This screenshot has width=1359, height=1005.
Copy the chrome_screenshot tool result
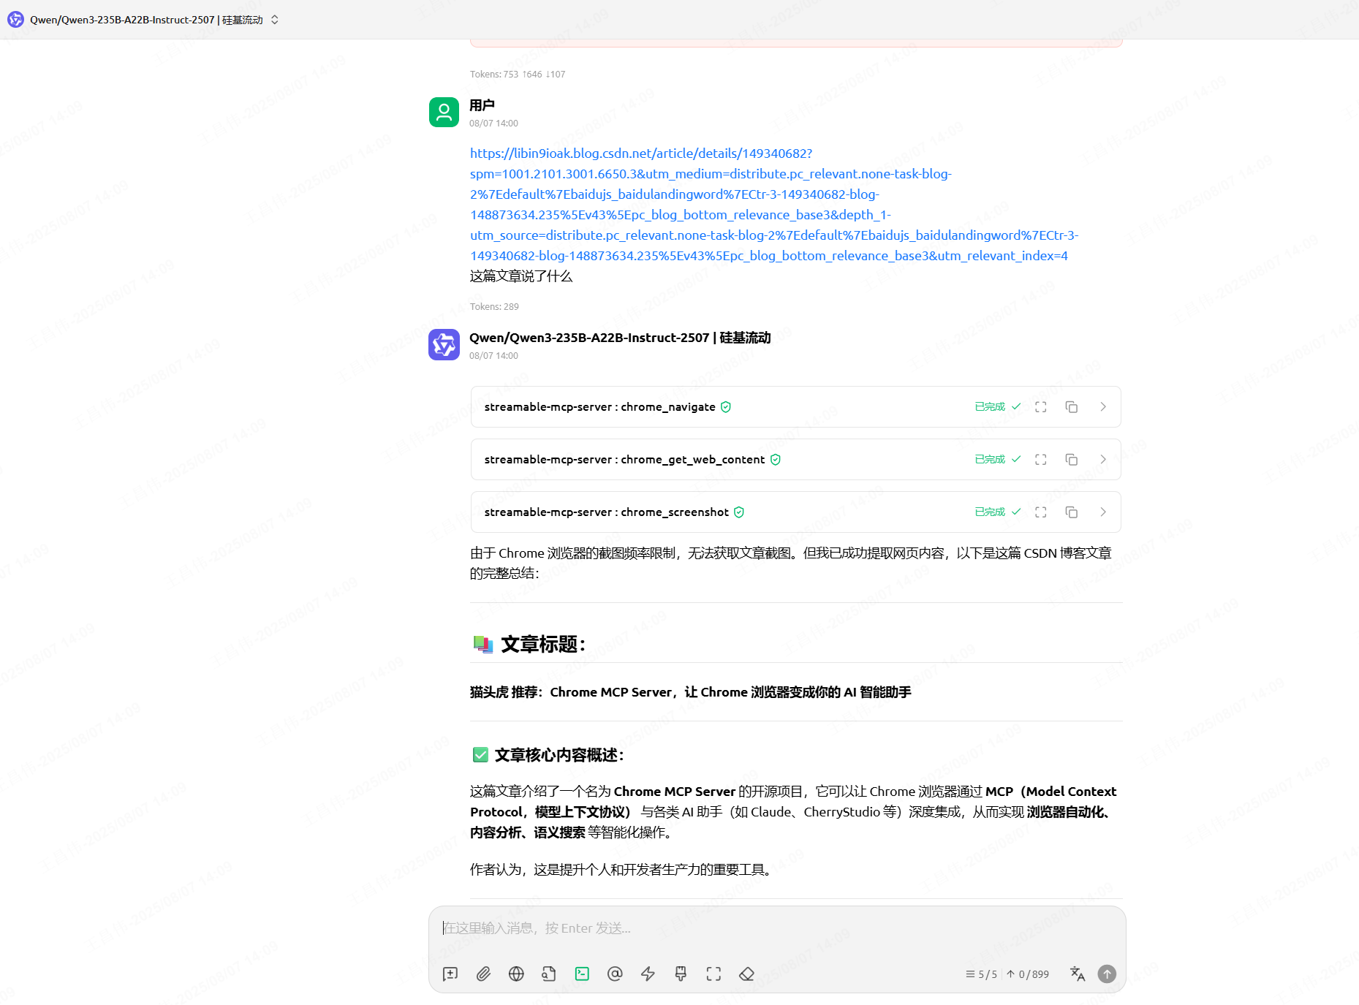1072,512
